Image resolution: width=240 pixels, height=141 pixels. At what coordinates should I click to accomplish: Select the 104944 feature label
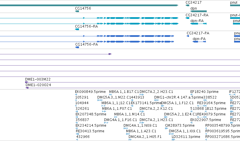pyautogui.click(x=82, y=103)
